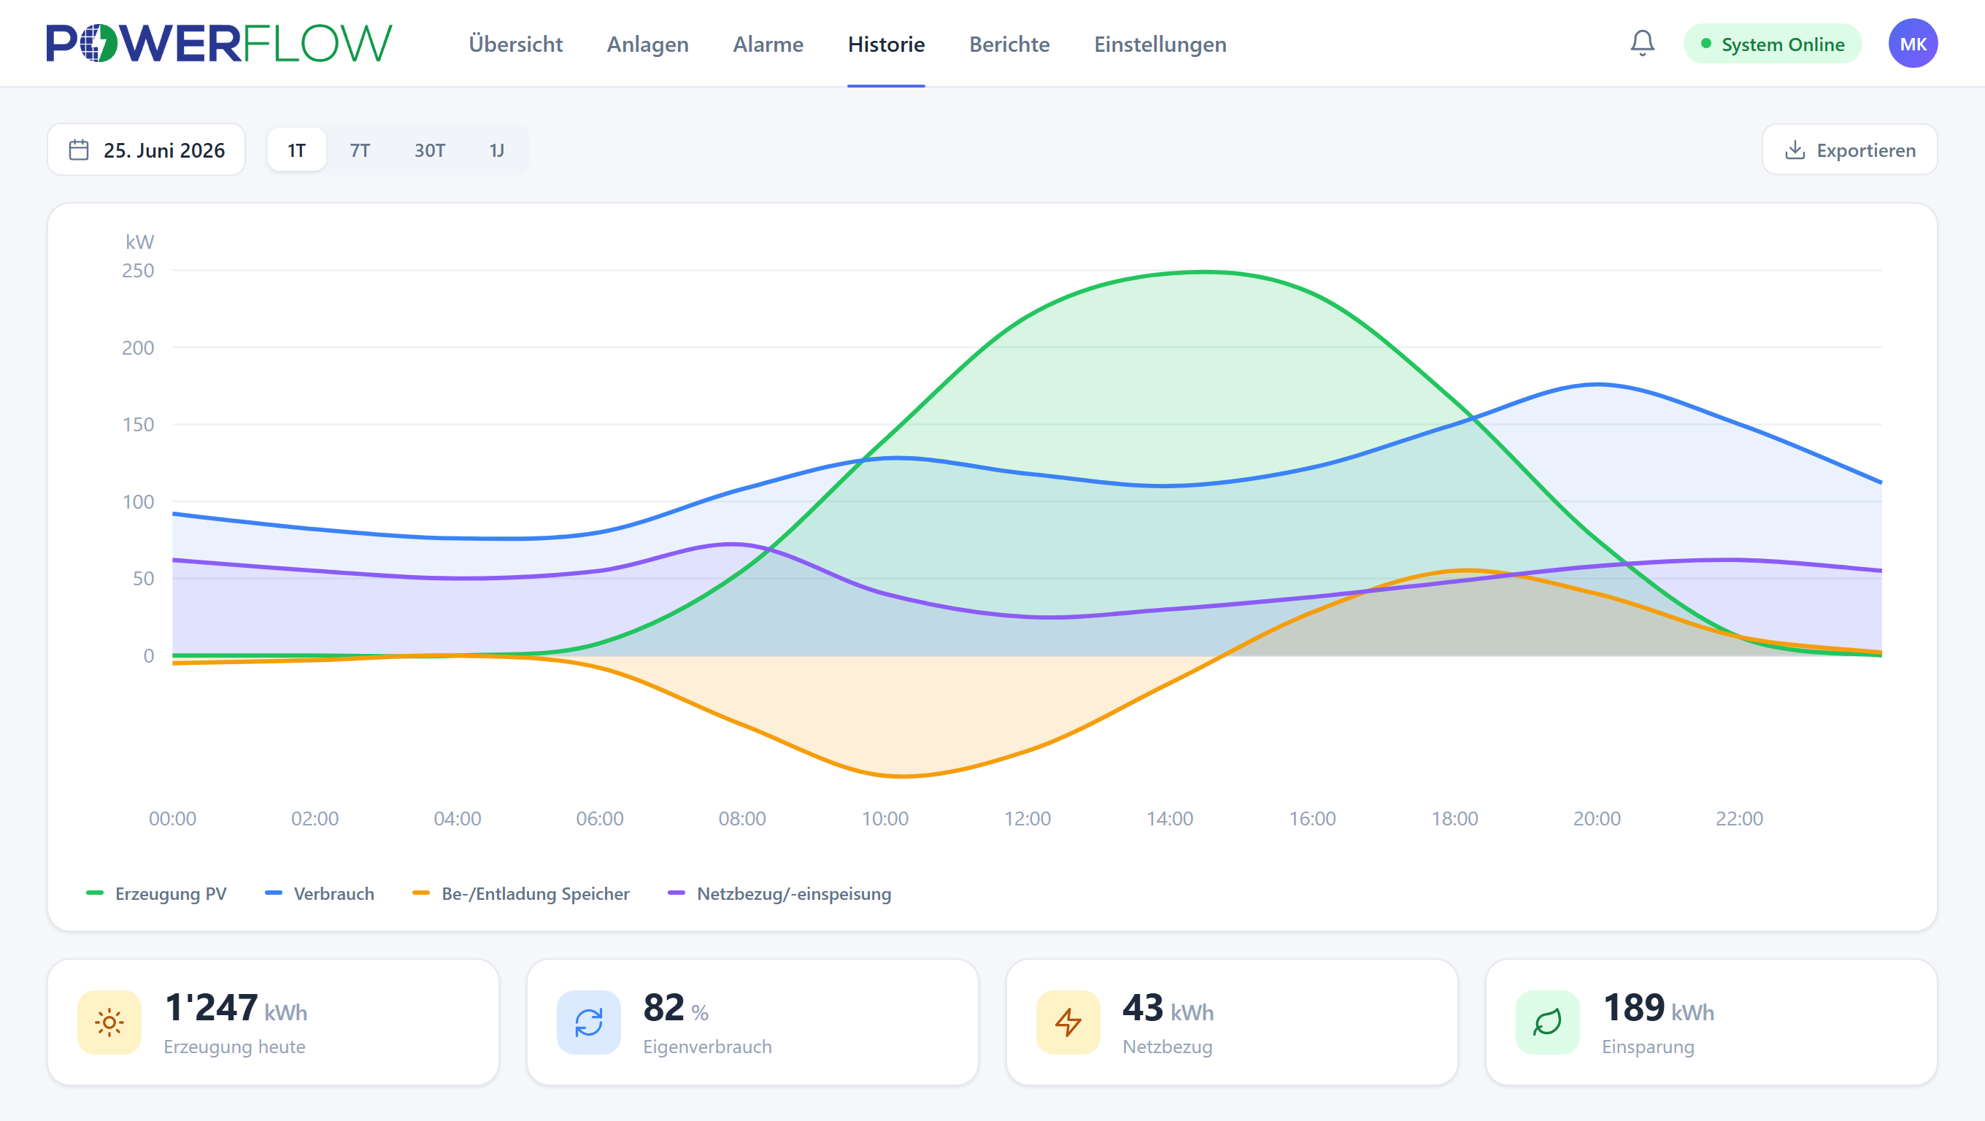Open the notifications bell
The image size is (1985, 1121).
(1642, 43)
